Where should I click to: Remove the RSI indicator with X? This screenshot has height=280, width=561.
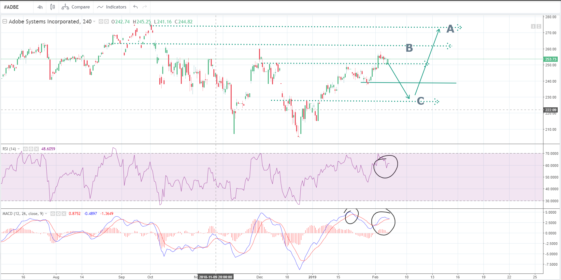36,149
